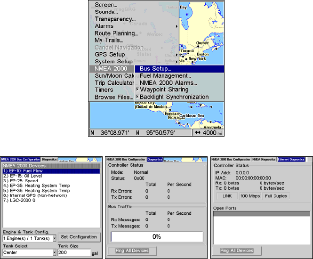The image size is (313, 259).
Task: Choose NMEA 2000 Alarms... from submenu
Action: (169, 83)
